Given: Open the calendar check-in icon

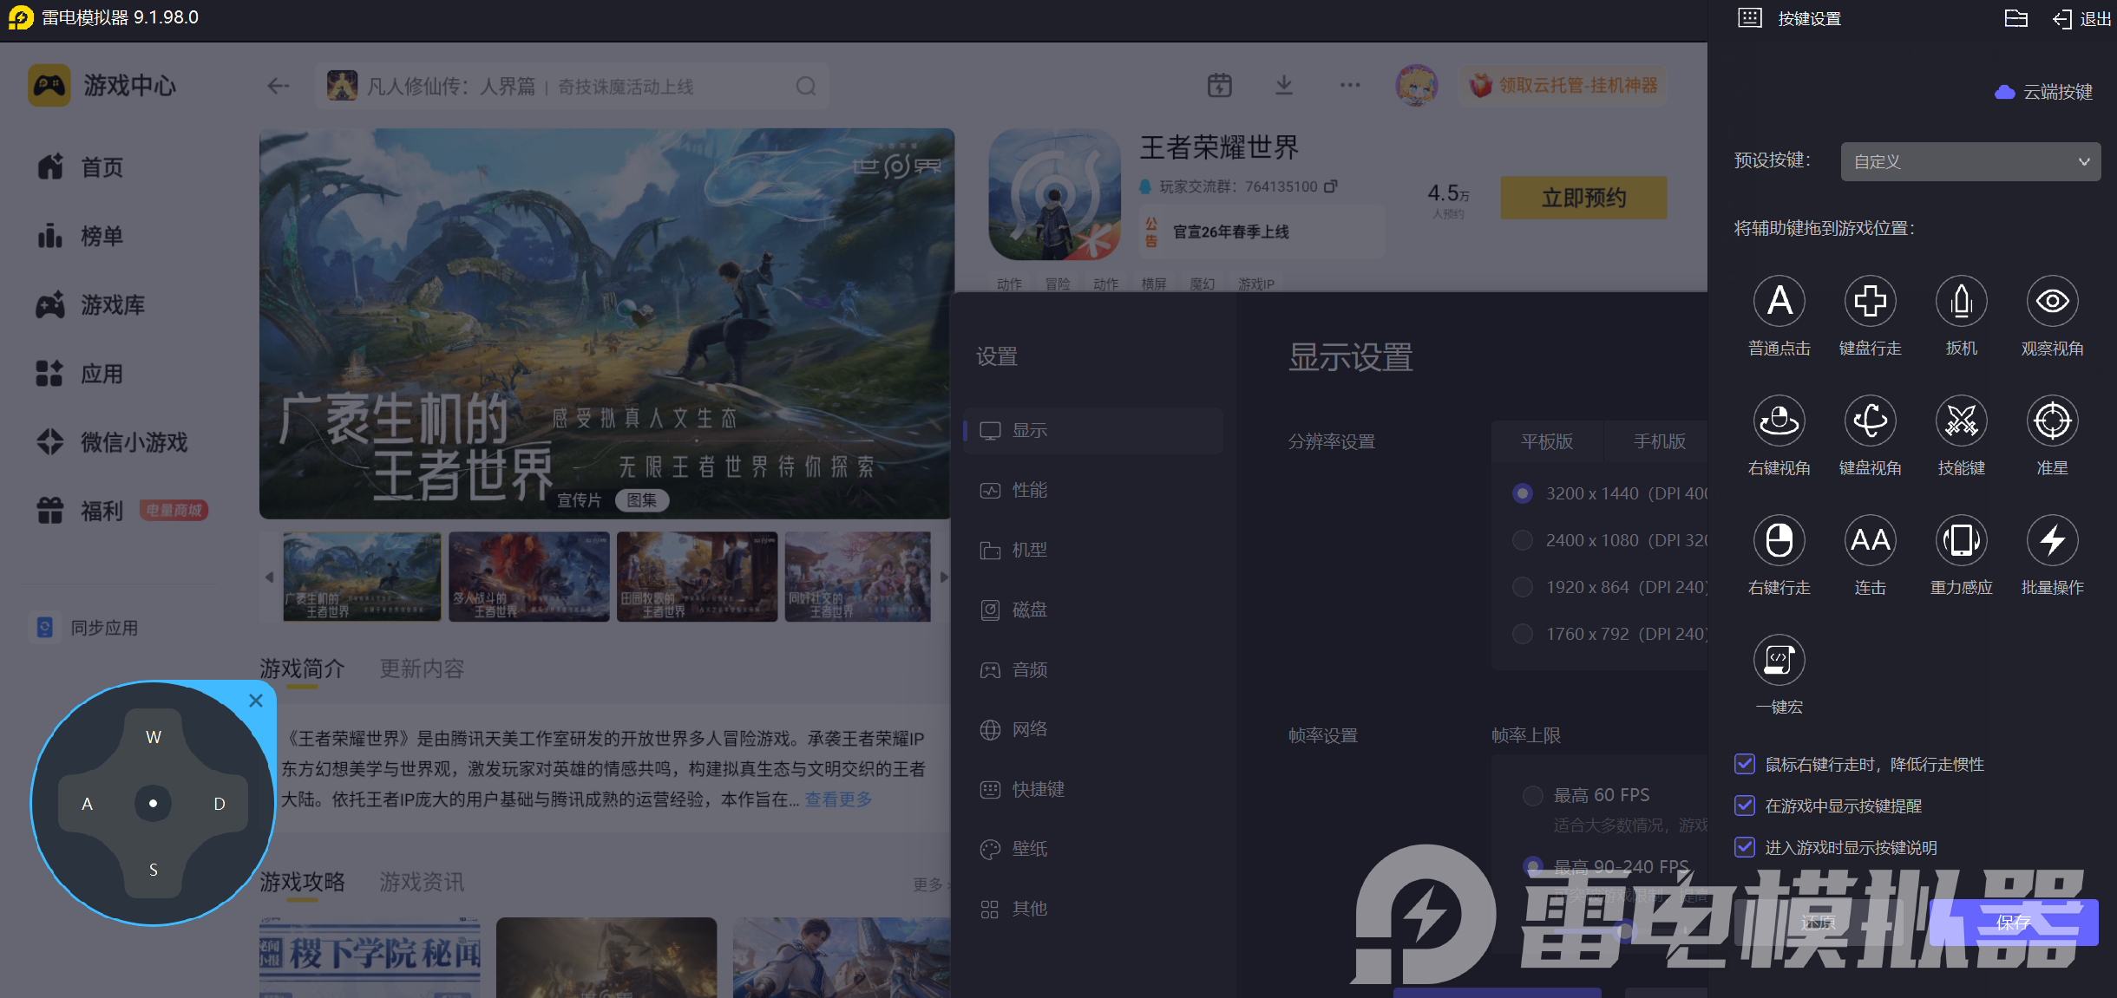Looking at the screenshot, I should 1220,85.
